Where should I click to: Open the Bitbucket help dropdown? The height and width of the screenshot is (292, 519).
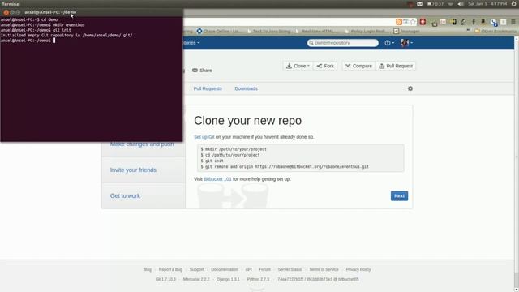[x=389, y=43]
